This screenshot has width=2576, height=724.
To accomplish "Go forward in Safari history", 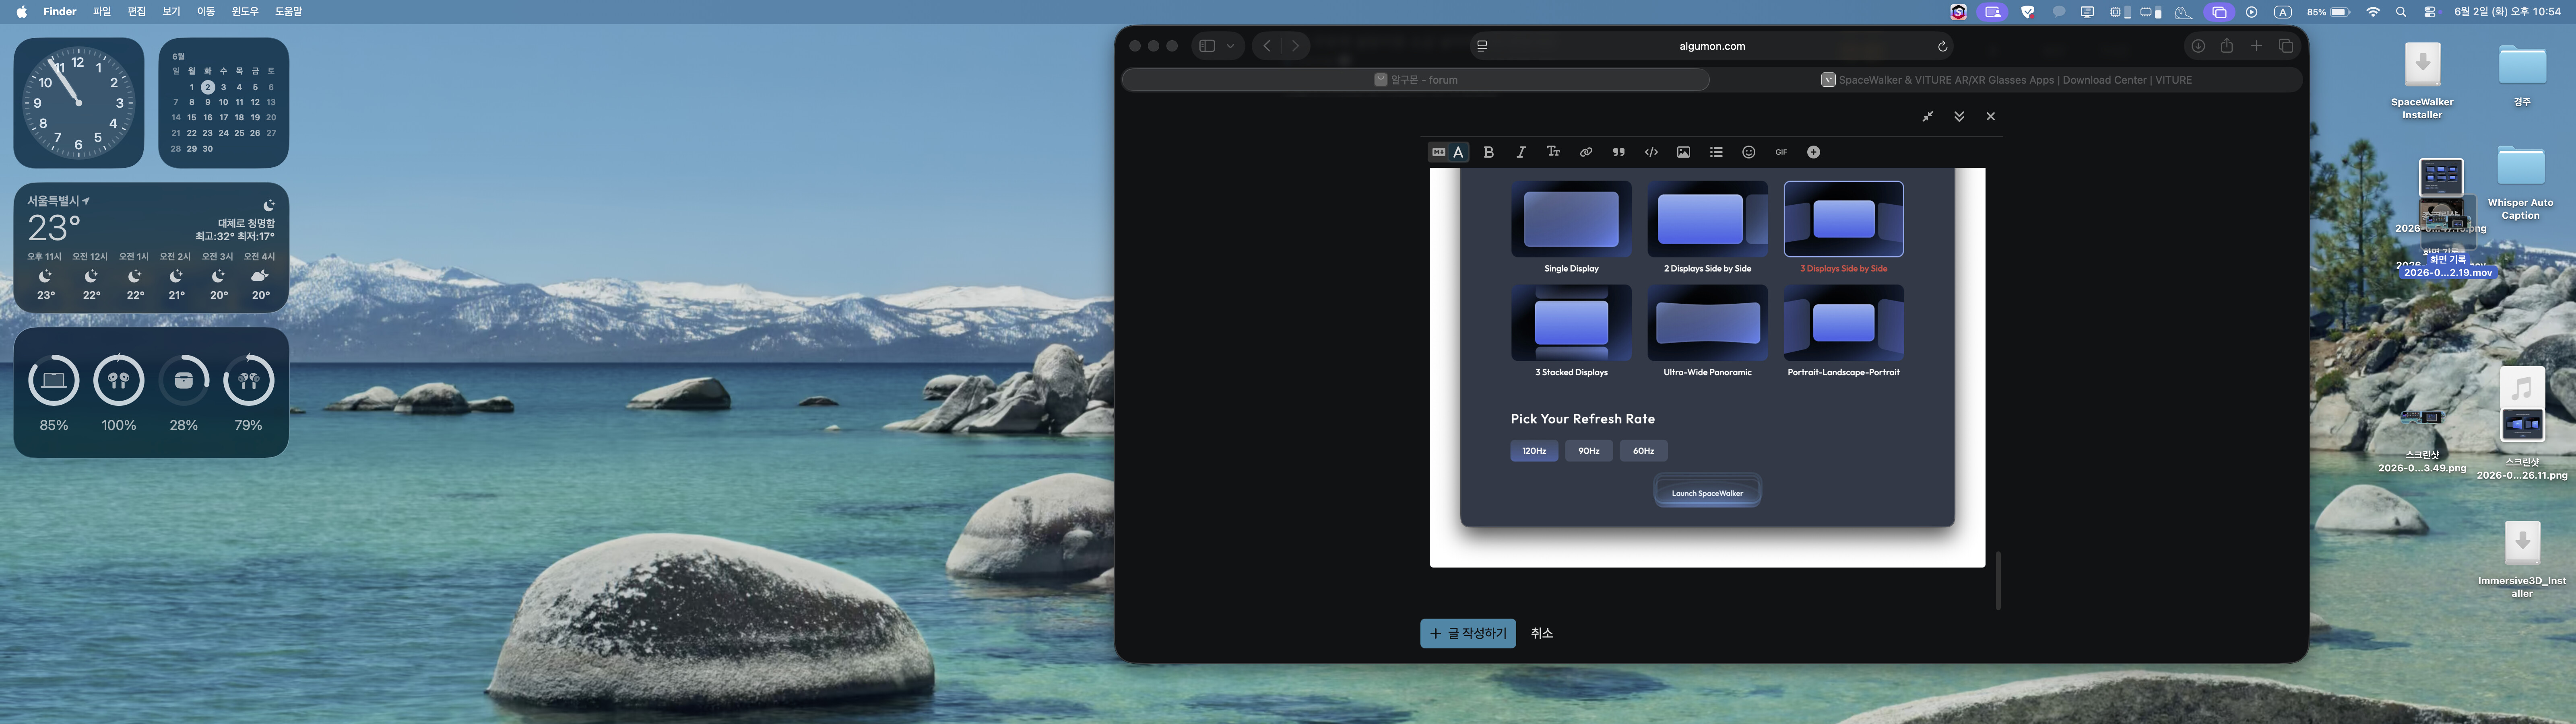I will click(x=1295, y=46).
